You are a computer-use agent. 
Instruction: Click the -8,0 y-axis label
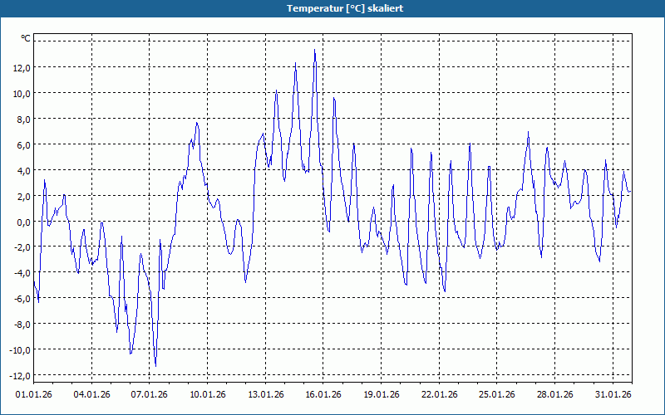click(x=22, y=325)
